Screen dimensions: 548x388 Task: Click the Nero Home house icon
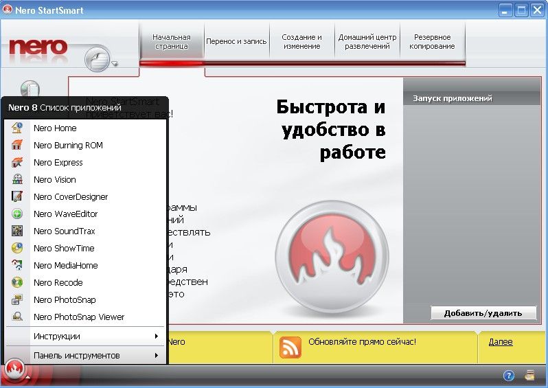point(16,128)
